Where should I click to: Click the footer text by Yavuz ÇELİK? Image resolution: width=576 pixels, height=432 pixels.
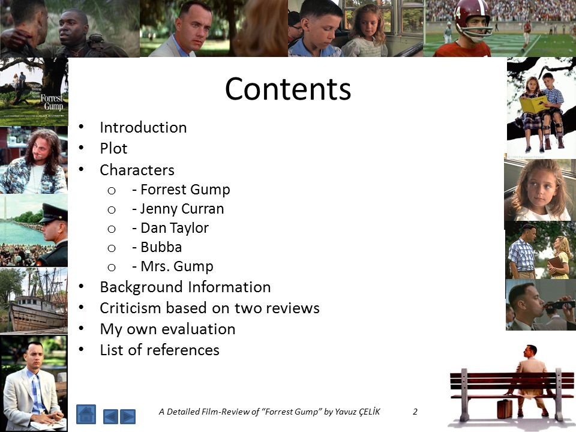pyautogui.click(x=269, y=412)
